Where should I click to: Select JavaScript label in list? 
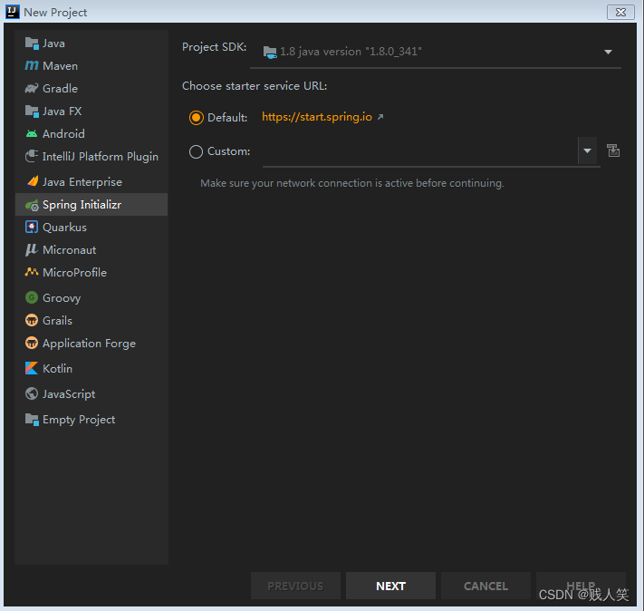click(69, 394)
